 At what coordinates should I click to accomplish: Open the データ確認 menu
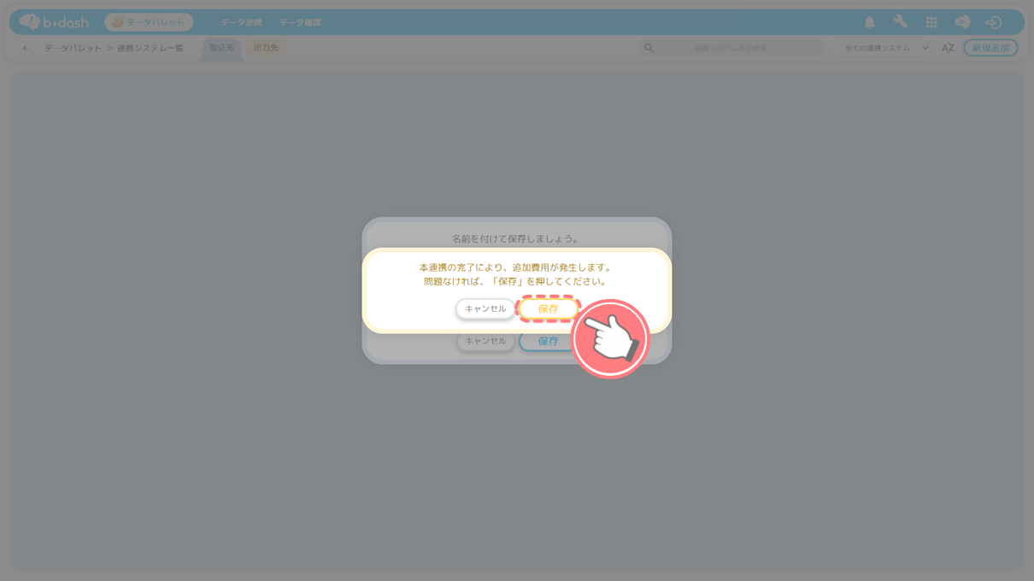[x=300, y=22]
